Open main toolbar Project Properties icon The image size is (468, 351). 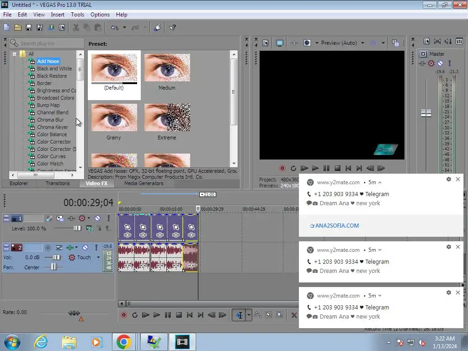pyautogui.click(x=62, y=27)
